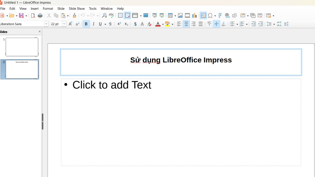Click Increase Paragraph Spacing icon
Screen dimensions: 315x177
click(x=279, y=24)
